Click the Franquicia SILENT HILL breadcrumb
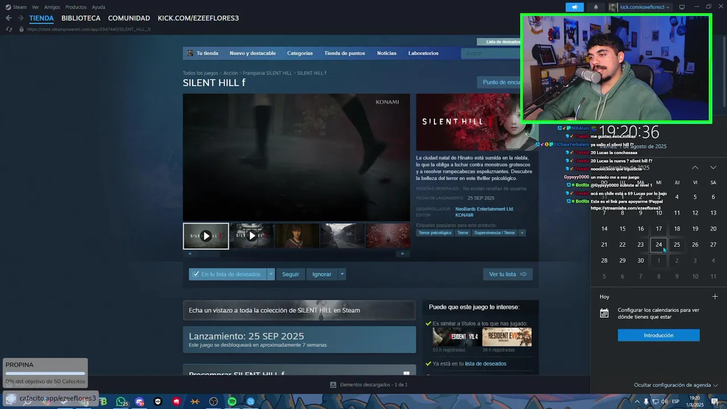Image resolution: width=727 pixels, height=409 pixels. tap(267, 73)
